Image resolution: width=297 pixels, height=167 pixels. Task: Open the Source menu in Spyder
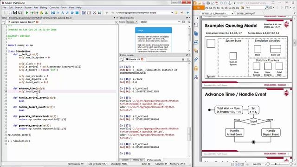pyautogui.click(x=28, y=7)
